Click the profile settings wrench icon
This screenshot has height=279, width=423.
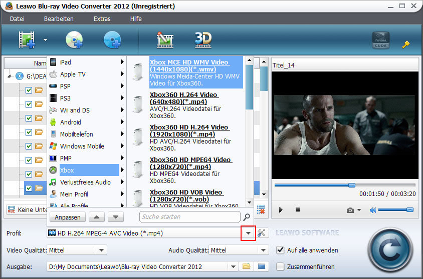pyautogui.click(x=261, y=232)
